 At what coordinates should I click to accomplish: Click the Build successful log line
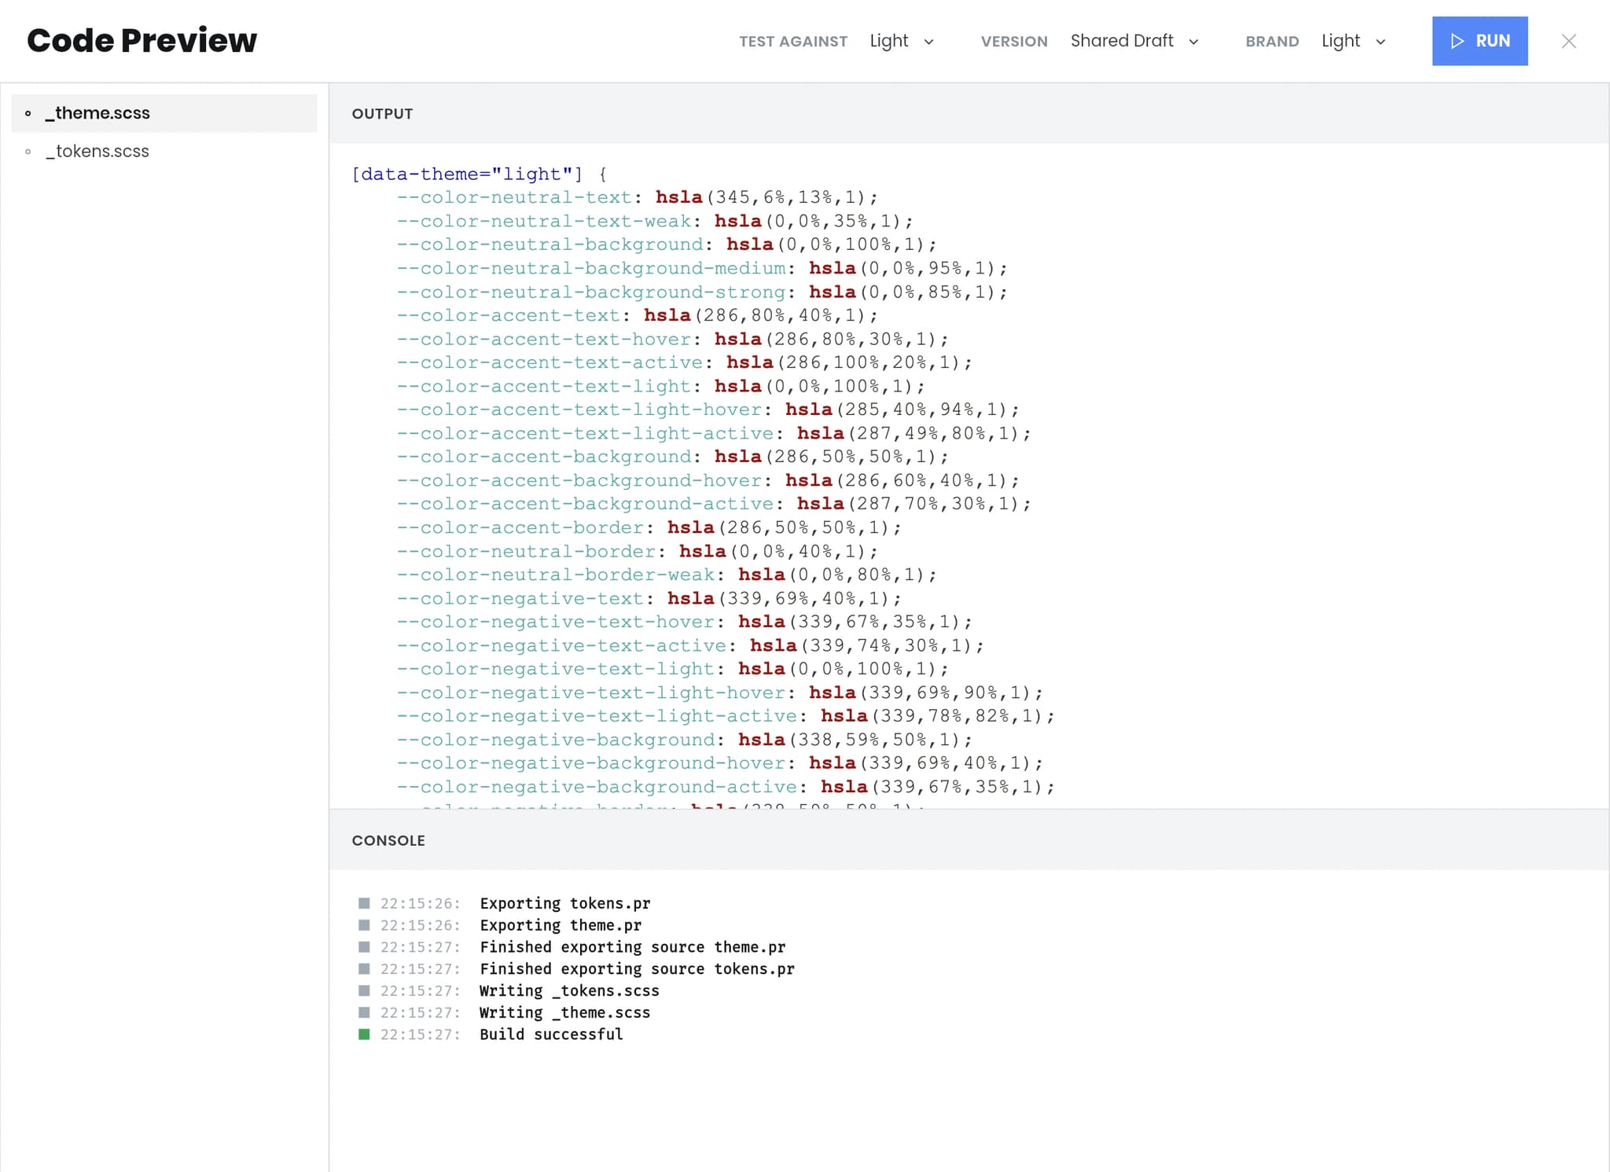tap(551, 1034)
